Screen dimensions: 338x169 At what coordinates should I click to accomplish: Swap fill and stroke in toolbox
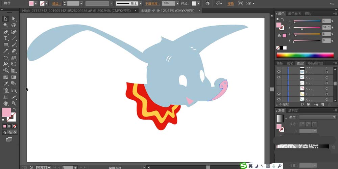[x=15, y=109]
